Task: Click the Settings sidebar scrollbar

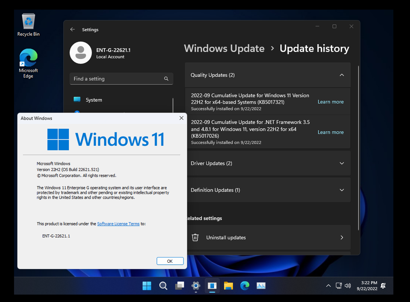Action: coord(173,105)
